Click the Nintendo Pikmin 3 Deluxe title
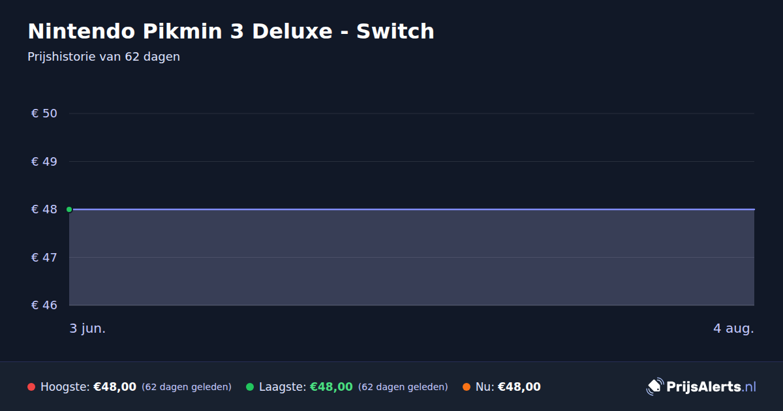 point(231,31)
